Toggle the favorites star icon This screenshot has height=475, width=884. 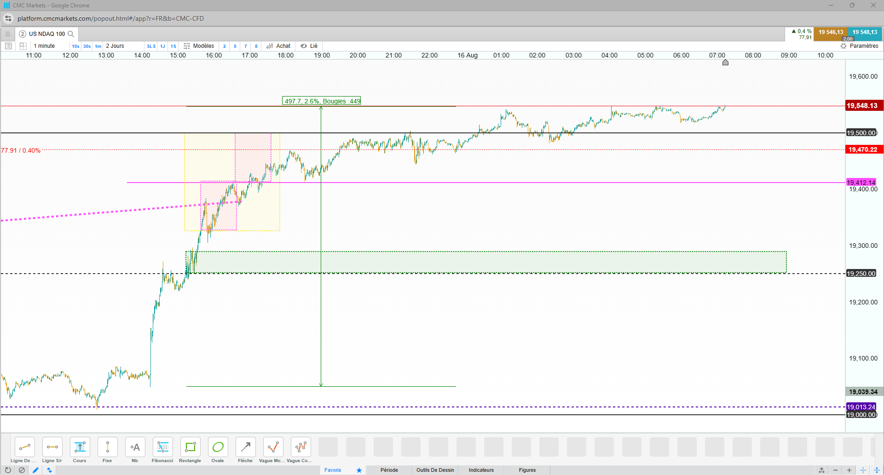pyautogui.click(x=359, y=470)
